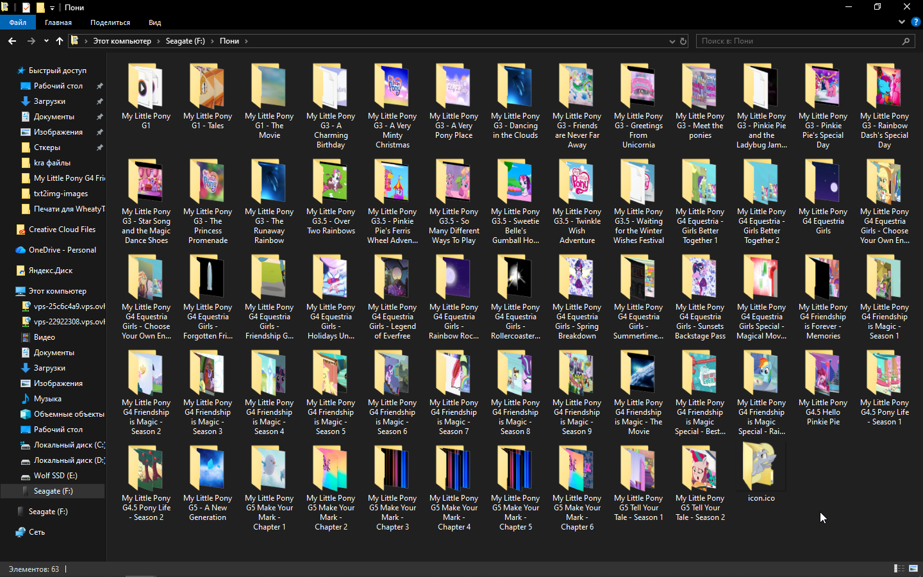Click the Пони breadcrumb in address bar
Screen dimensions: 923x577
(229, 41)
